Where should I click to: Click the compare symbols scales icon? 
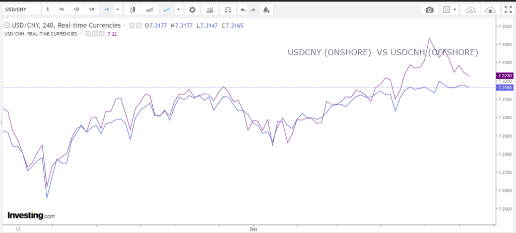click(228, 10)
